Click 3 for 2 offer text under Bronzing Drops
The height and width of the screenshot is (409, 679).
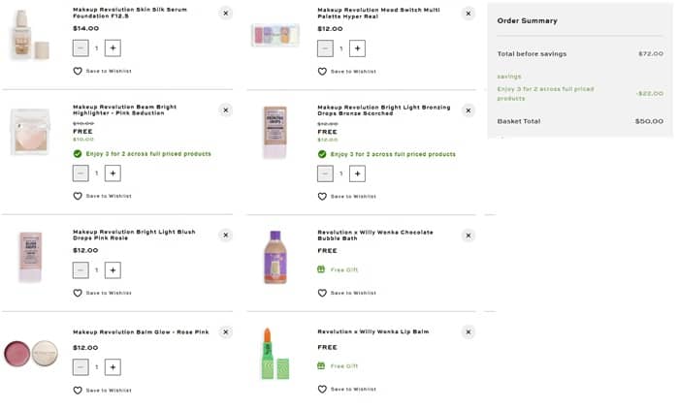[392, 154]
